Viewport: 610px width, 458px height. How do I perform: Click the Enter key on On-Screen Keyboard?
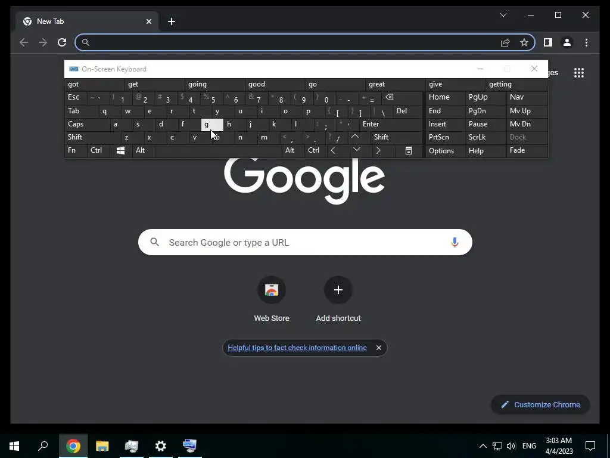coord(391,124)
